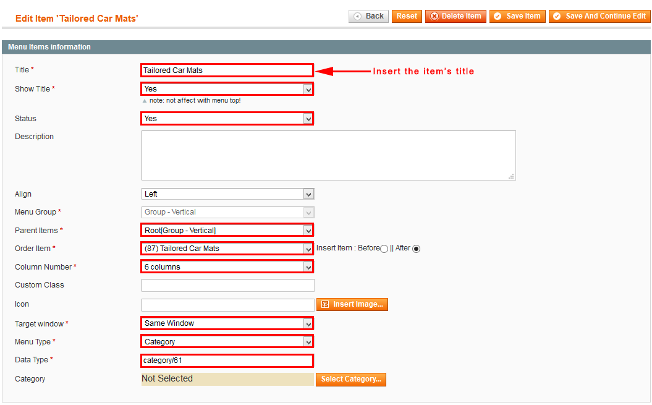
Task: Open the Order Item dropdown
Action: pyautogui.click(x=227, y=249)
